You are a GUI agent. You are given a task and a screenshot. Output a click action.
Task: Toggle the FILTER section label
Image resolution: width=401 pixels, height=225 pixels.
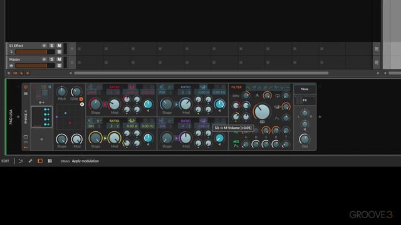pyautogui.click(x=236, y=87)
